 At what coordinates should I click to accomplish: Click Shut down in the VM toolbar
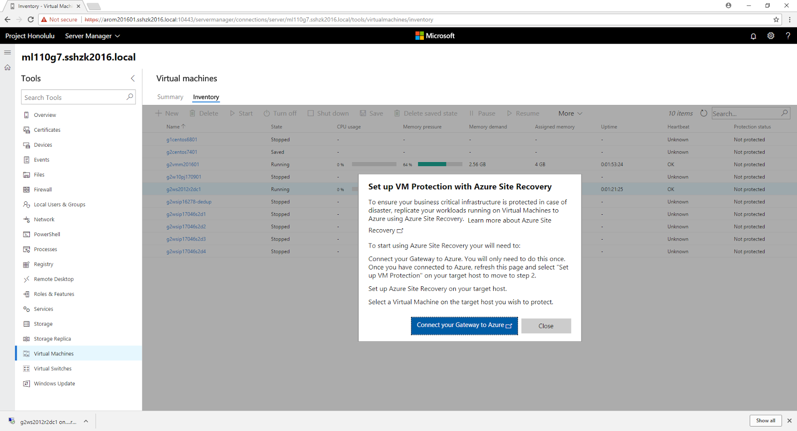(328, 113)
